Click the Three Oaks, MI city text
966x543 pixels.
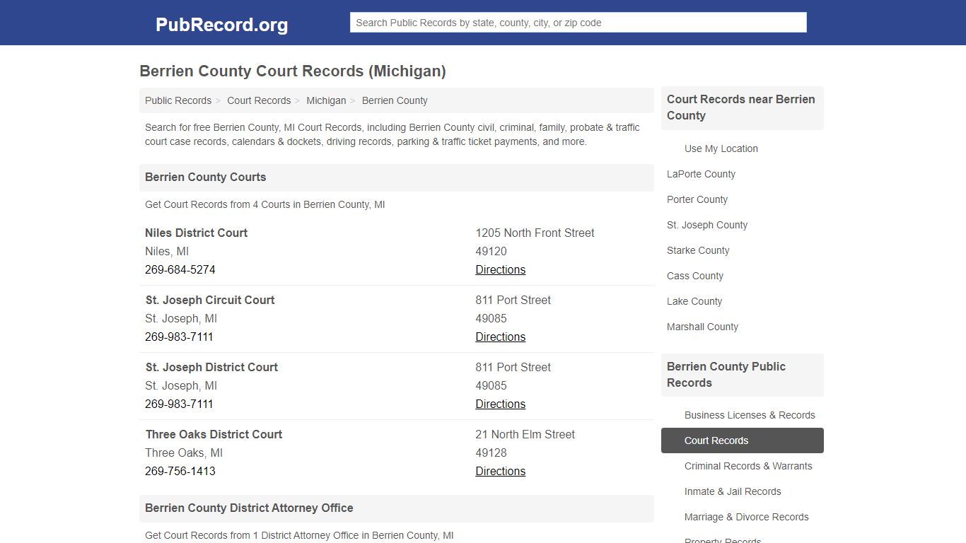point(184,452)
